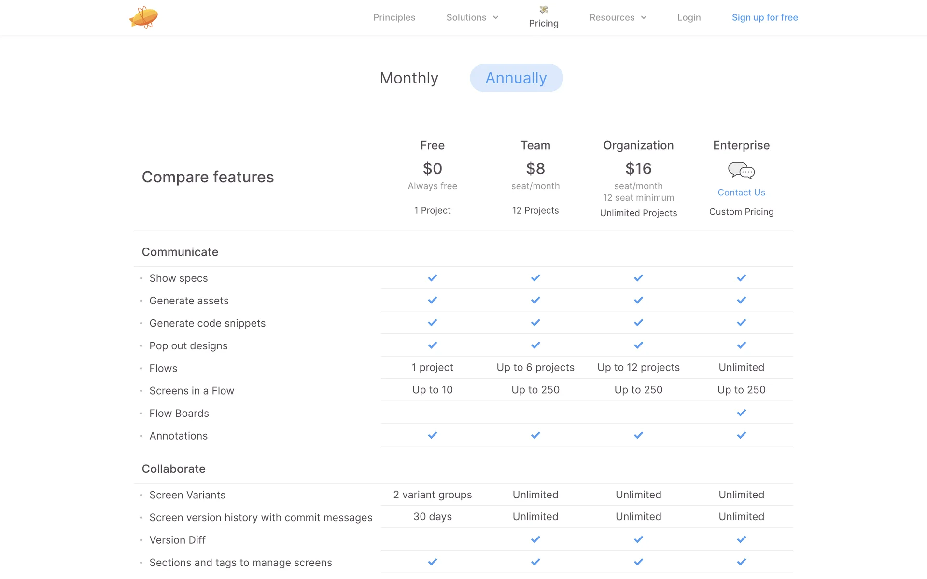The height and width of the screenshot is (579, 927).
Task: Expand the Solutions dropdown chevron
Action: coord(495,17)
